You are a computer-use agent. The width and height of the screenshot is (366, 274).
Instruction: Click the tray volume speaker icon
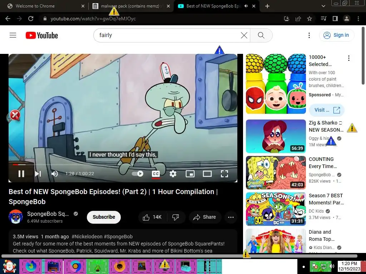click(332, 266)
